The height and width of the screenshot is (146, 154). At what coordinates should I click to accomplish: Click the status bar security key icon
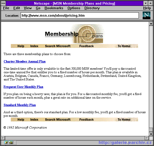point(6,142)
